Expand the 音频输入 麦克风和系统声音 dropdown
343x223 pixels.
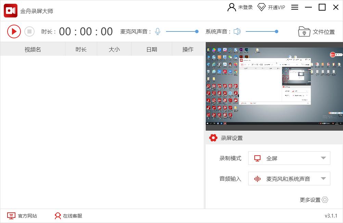coord(289,179)
